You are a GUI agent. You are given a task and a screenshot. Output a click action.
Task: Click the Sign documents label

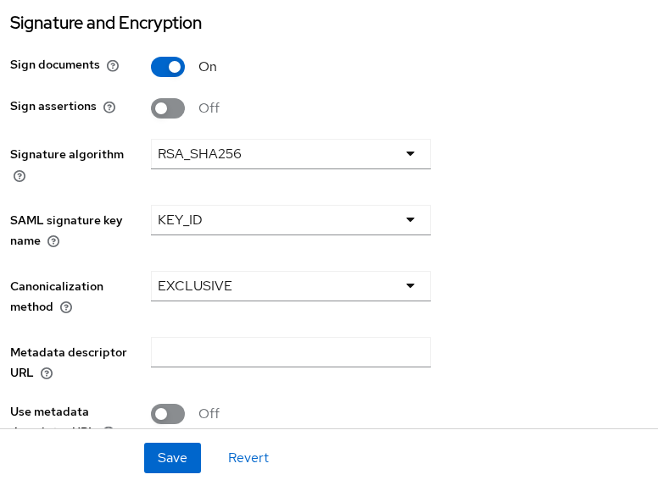(x=55, y=65)
